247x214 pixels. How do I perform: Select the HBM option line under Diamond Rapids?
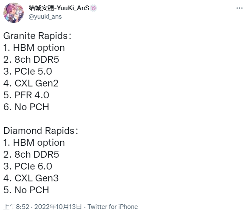pyautogui.click(x=34, y=143)
